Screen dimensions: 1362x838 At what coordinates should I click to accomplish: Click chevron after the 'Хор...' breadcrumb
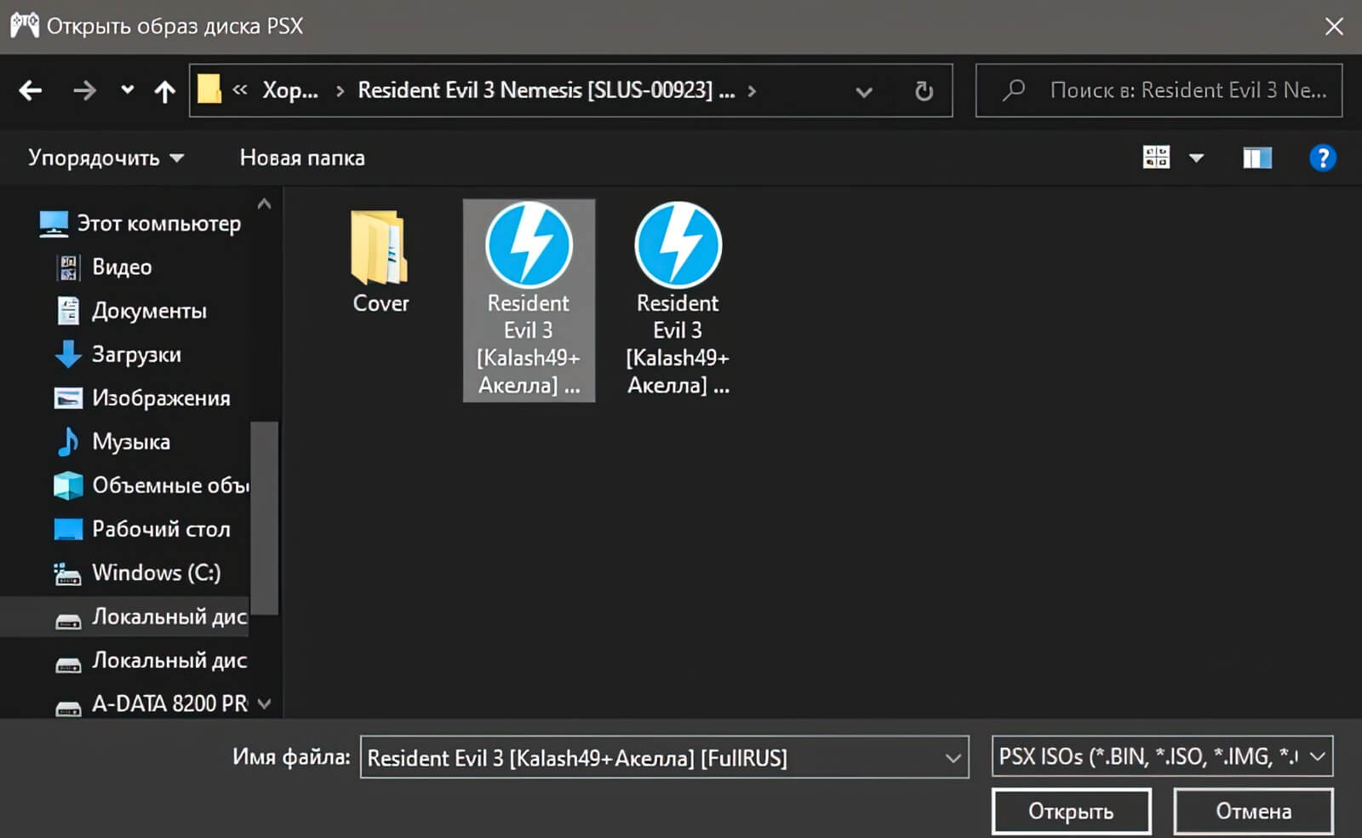(340, 91)
